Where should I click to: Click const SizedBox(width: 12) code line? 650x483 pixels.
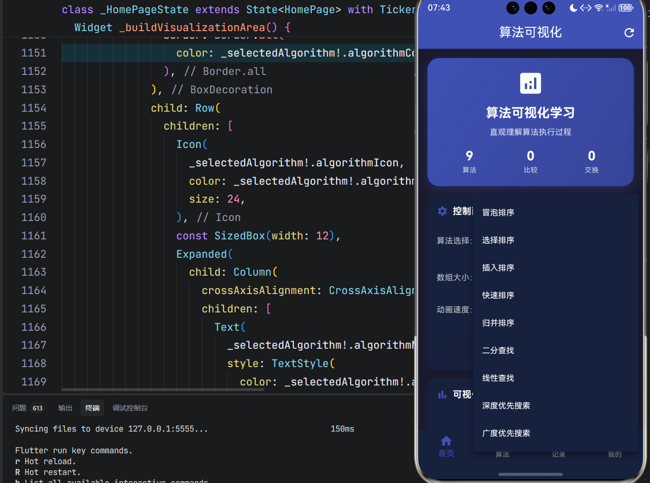pos(258,236)
